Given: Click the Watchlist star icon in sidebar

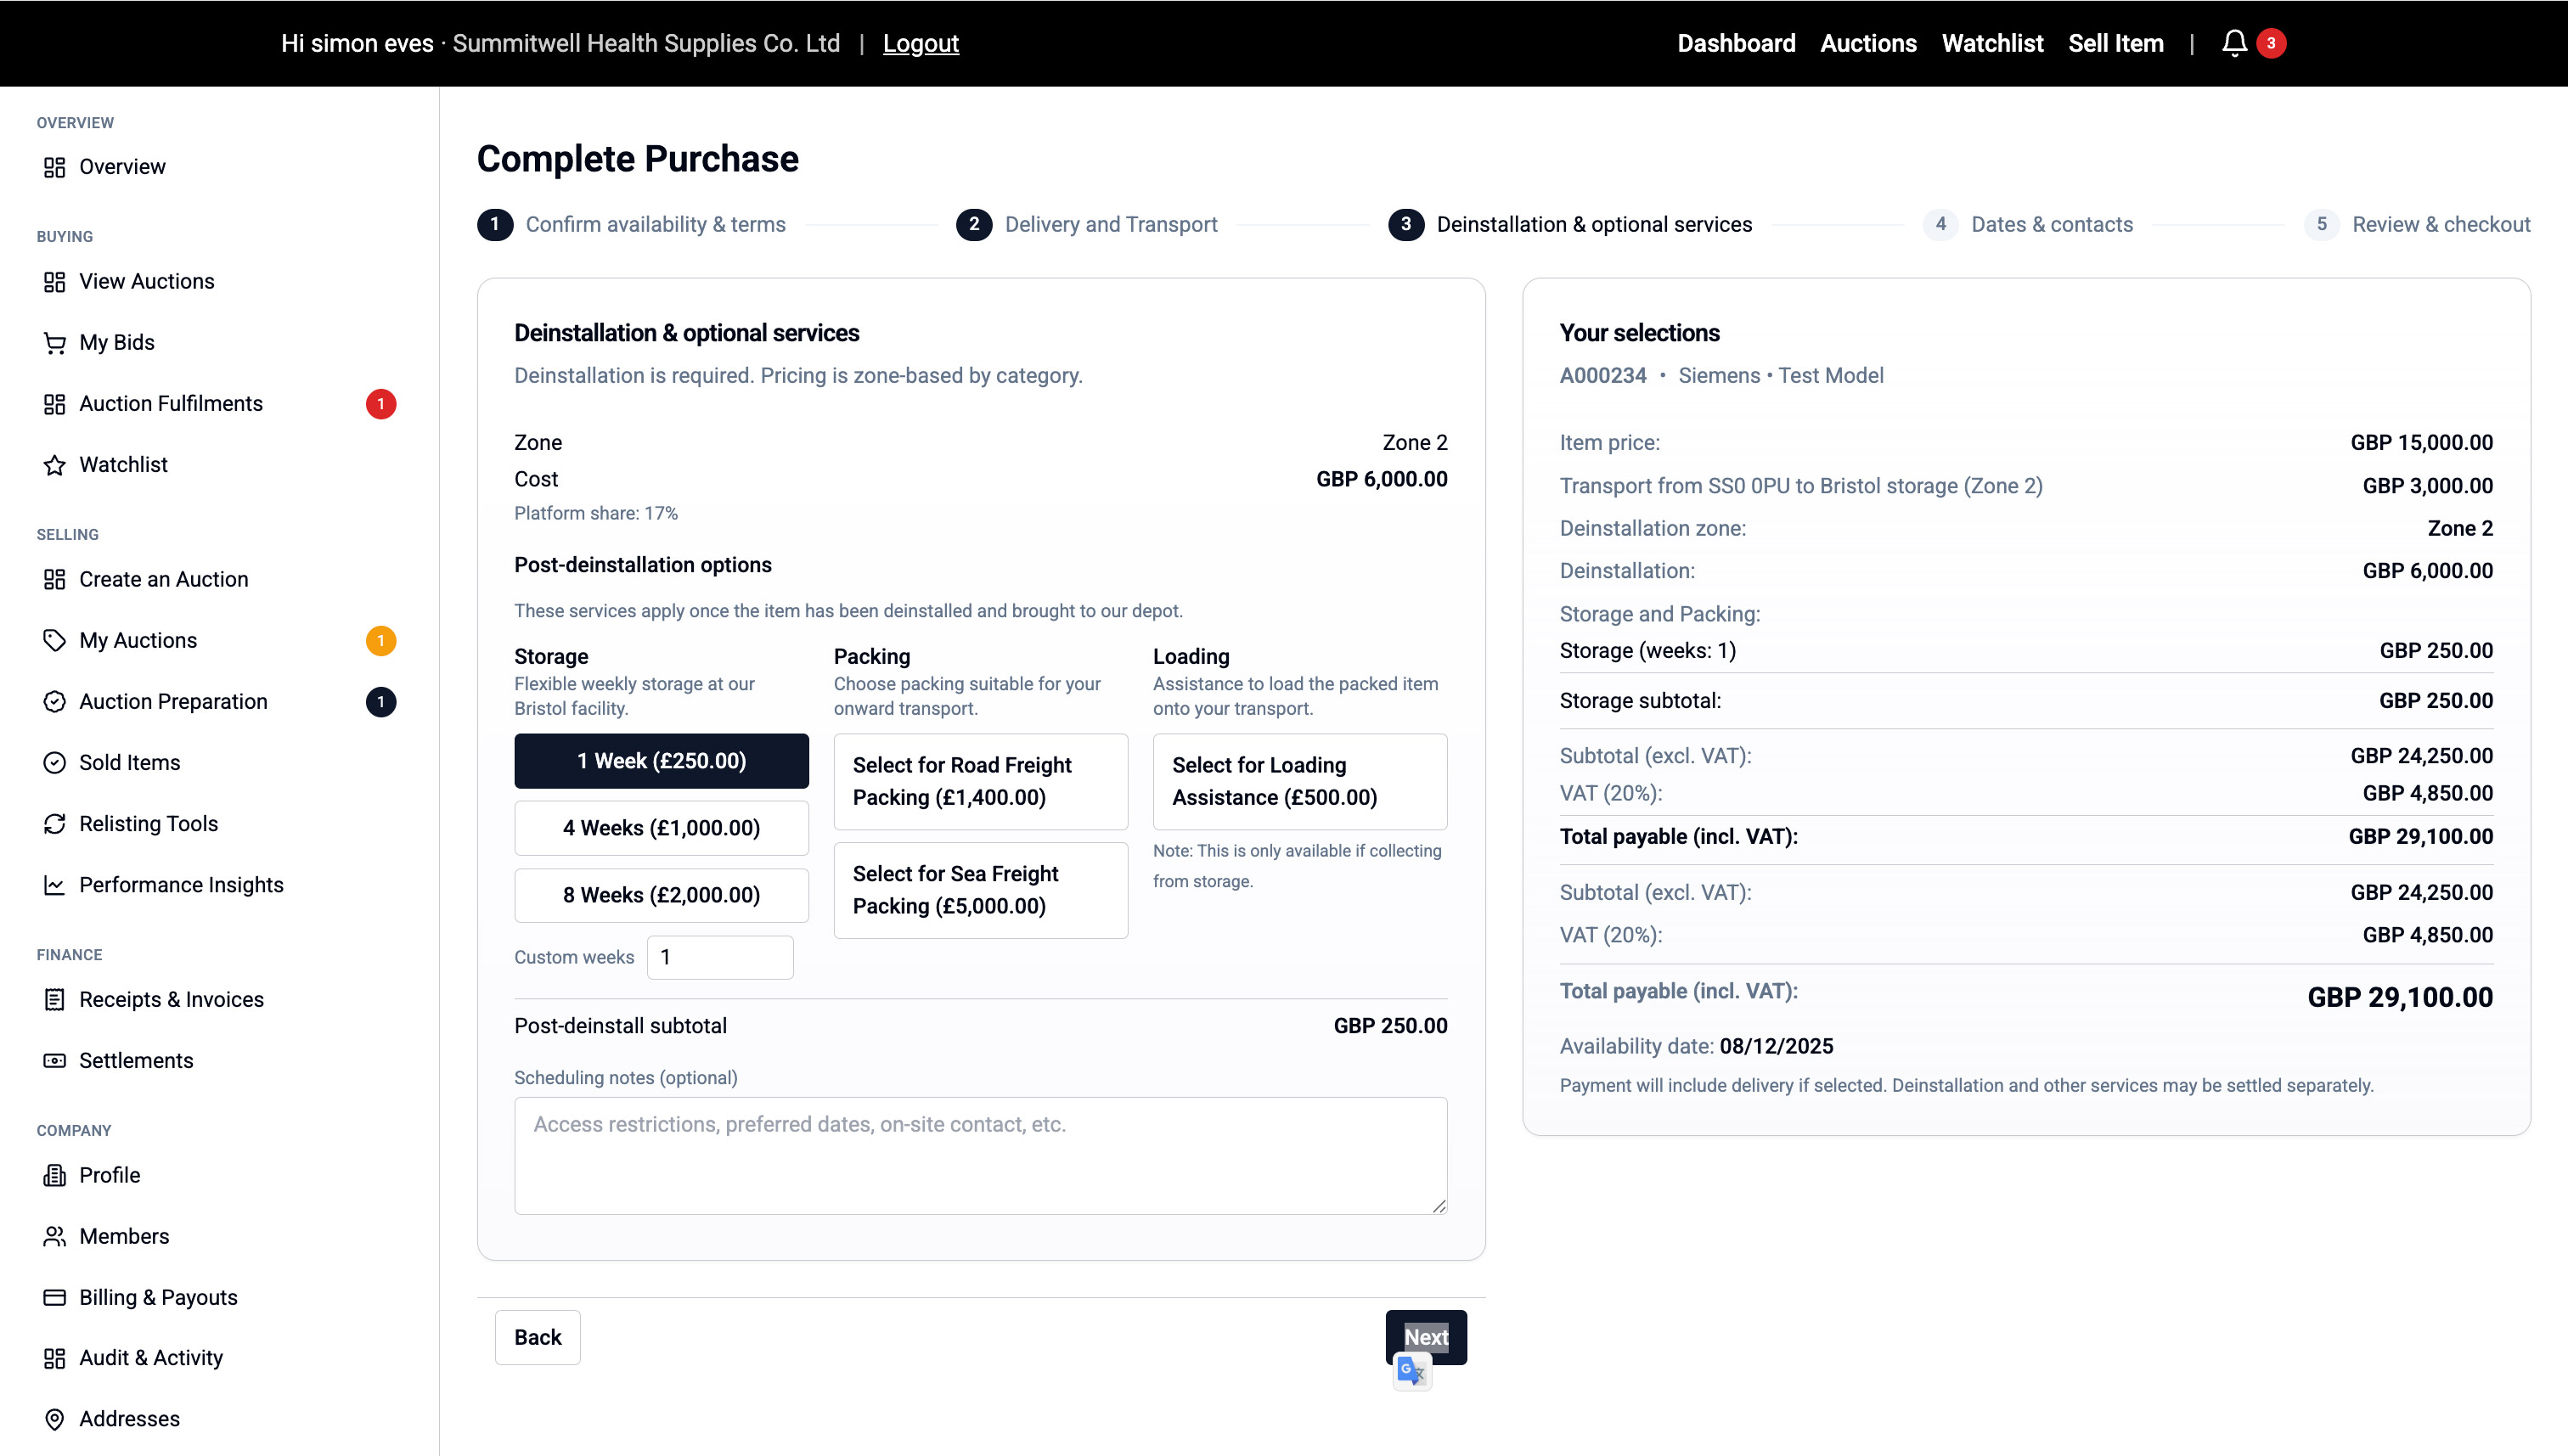Looking at the screenshot, I should coord(54,465).
